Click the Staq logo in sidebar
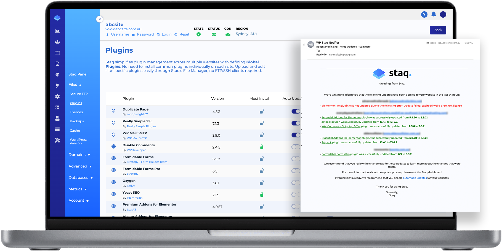 tap(57, 18)
